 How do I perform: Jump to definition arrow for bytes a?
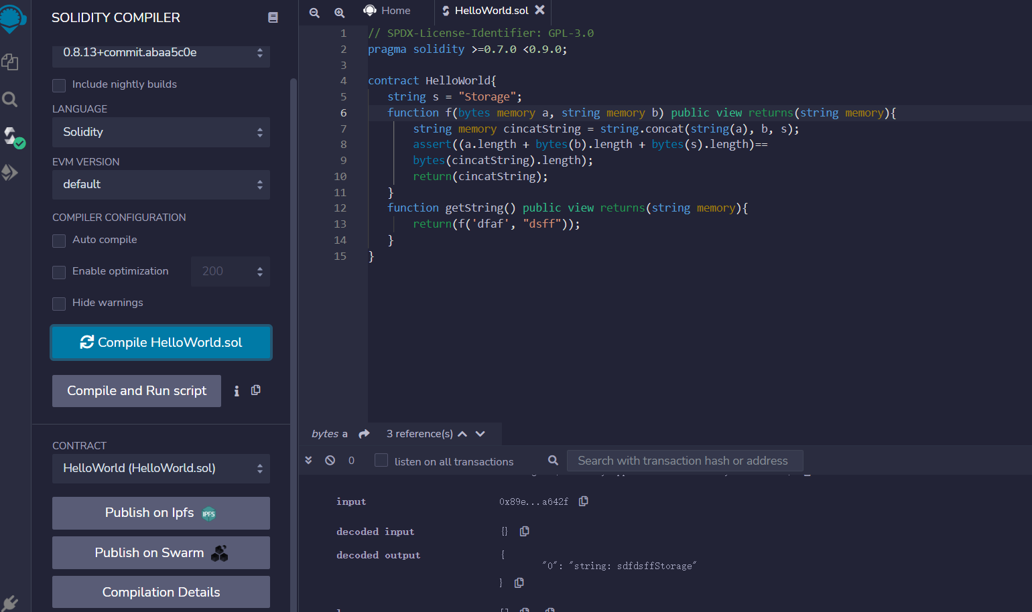coord(364,434)
